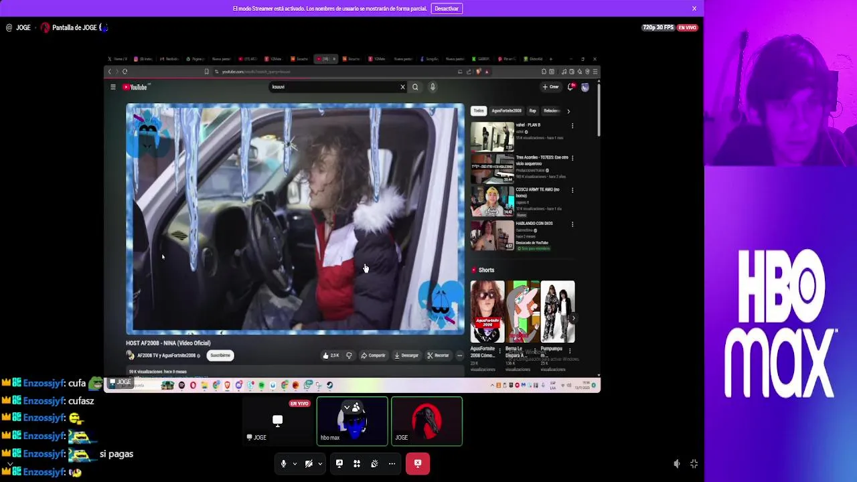Clear the YouTube search text

(x=402, y=87)
